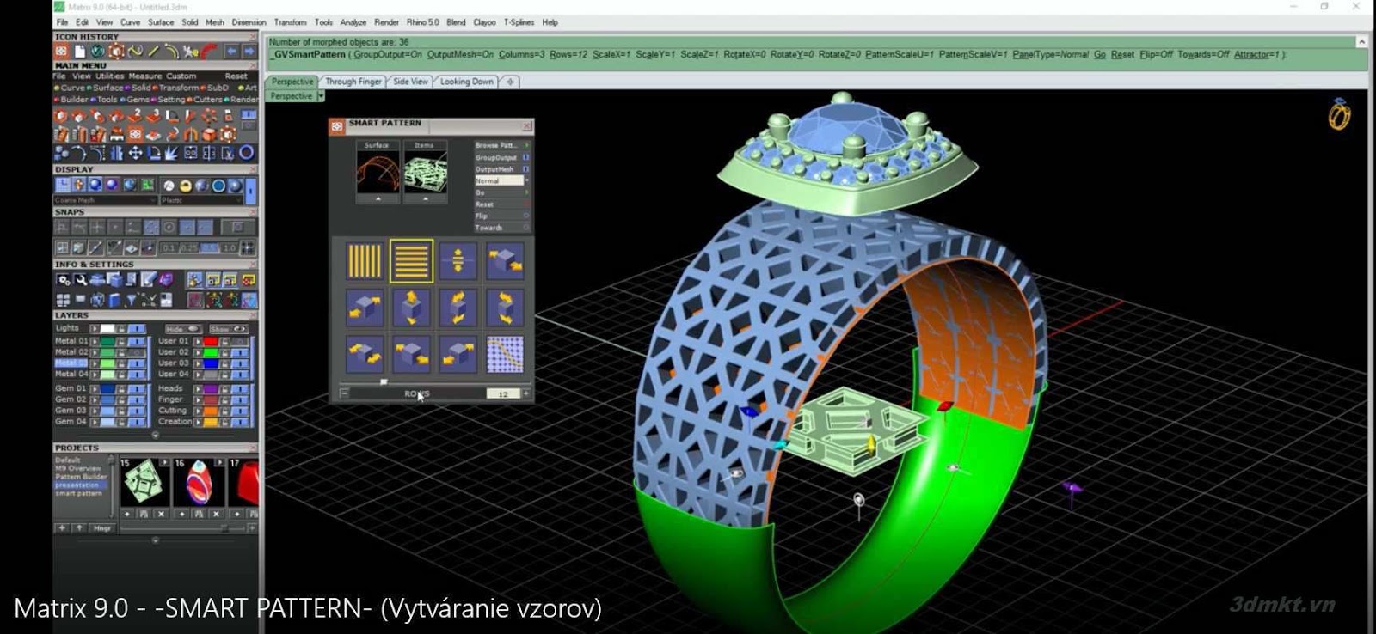The height and width of the screenshot is (634, 1376).
Task: Click the gold sphere material icon in Display
Action: click(186, 186)
